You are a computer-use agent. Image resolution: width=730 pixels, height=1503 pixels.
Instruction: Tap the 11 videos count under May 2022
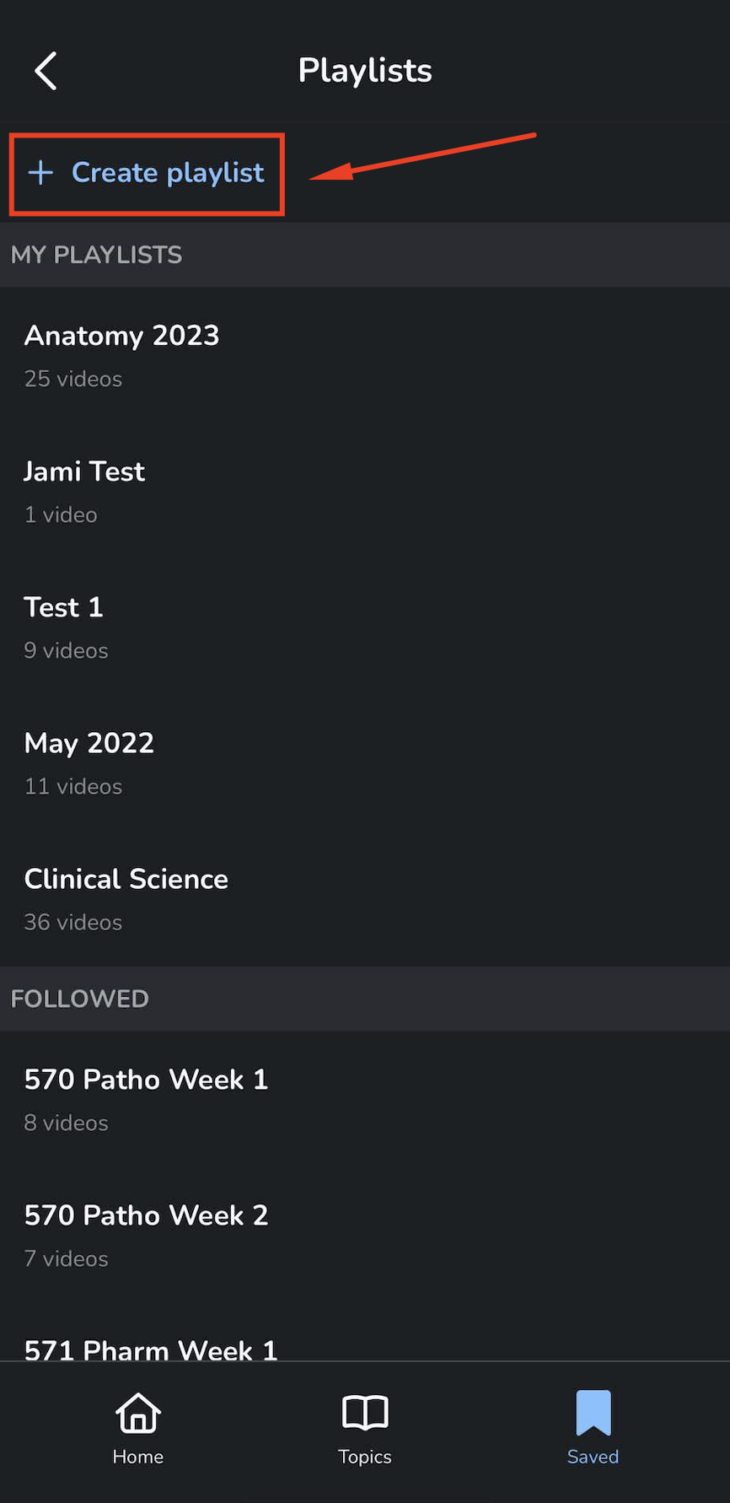[73, 787]
